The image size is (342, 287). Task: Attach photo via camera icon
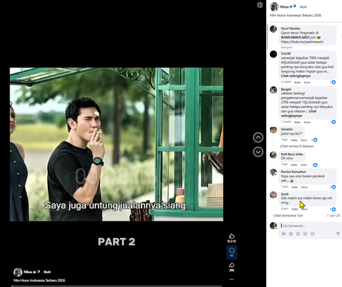(x=298, y=234)
